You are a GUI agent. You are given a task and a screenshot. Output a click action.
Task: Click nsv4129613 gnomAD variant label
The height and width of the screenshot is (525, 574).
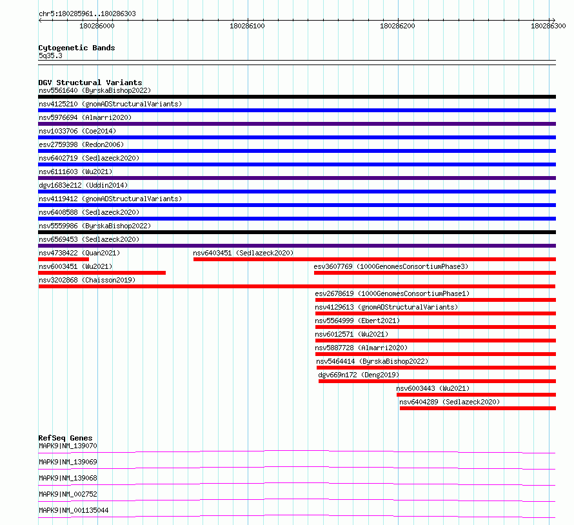tap(386, 307)
